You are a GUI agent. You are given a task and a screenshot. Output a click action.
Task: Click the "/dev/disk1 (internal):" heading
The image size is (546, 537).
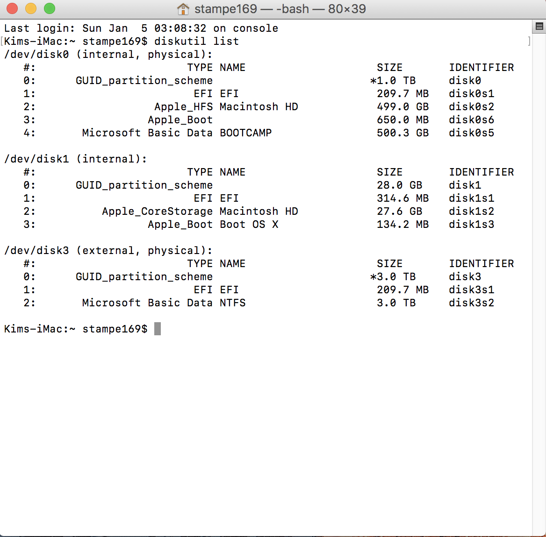[x=76, y=159]
